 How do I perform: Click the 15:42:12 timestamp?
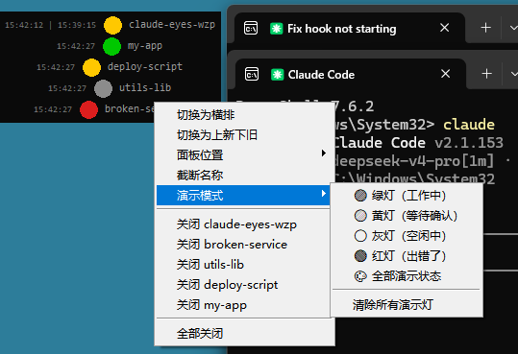point(24,25)
